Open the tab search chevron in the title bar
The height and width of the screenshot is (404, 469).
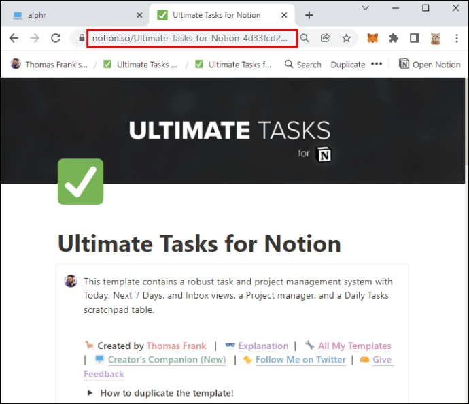366,8
